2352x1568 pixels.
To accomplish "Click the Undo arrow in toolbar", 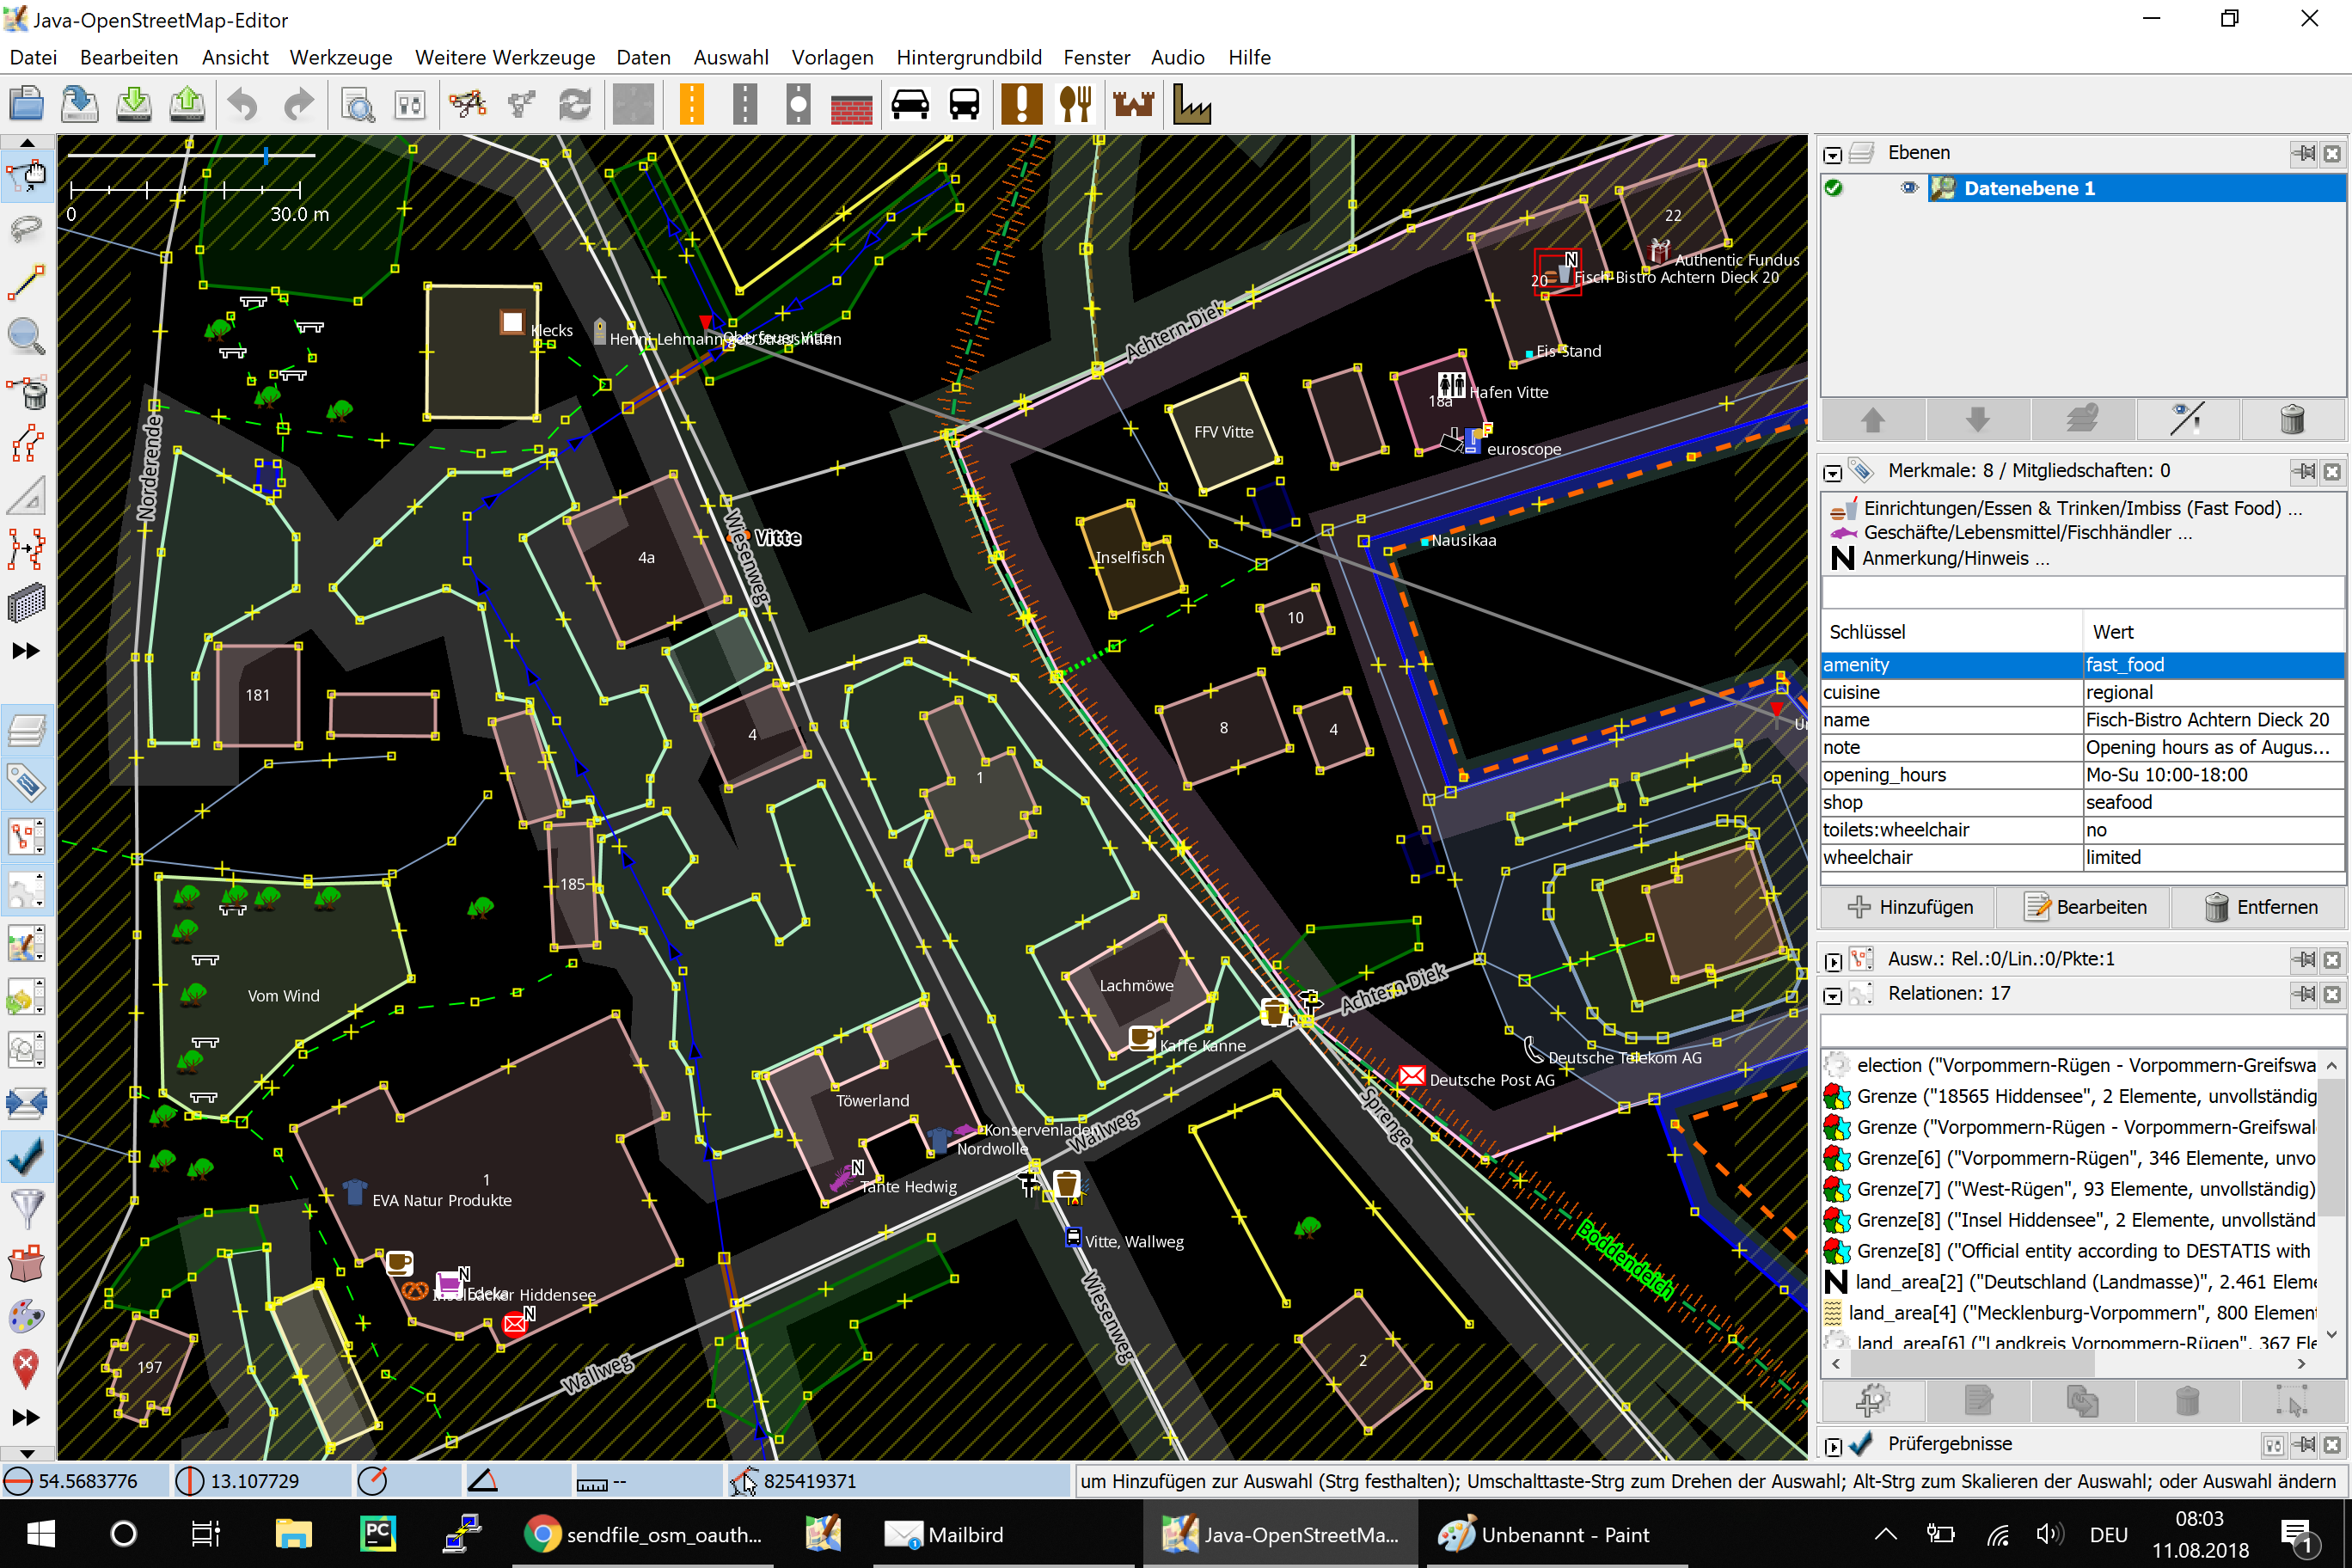I will pyautogui.click(x=243, y=105).
